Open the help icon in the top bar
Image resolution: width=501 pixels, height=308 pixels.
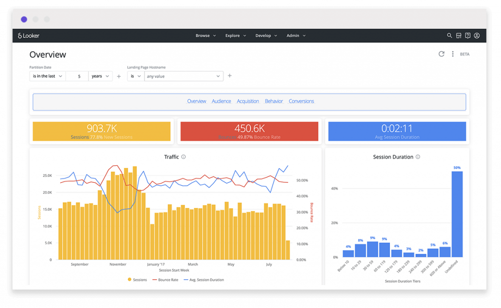point(468,35)
